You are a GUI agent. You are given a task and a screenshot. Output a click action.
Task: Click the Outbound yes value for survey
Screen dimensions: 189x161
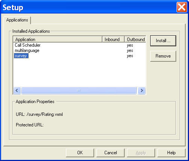(130, 56)
